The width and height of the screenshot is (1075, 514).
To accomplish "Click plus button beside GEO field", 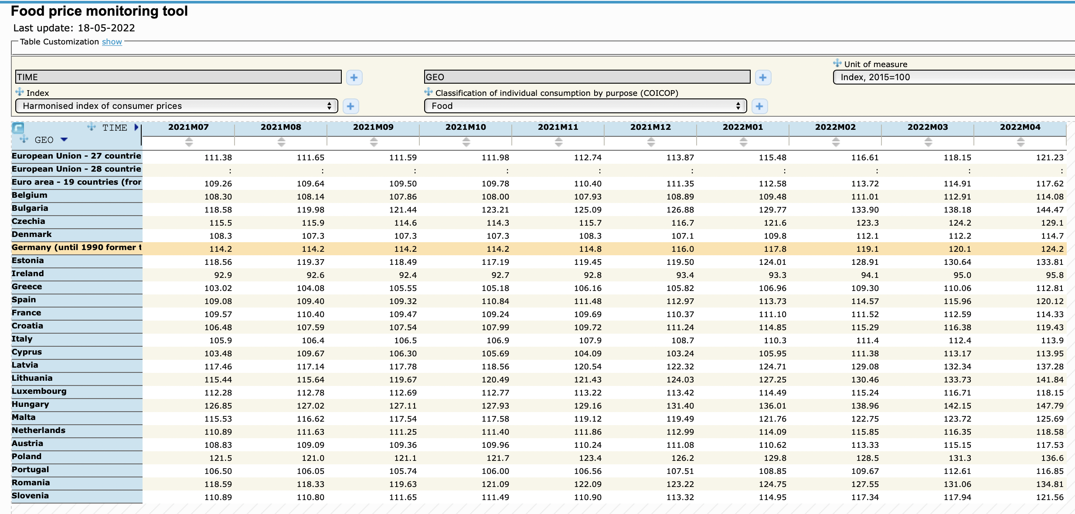I will [762, 78].
